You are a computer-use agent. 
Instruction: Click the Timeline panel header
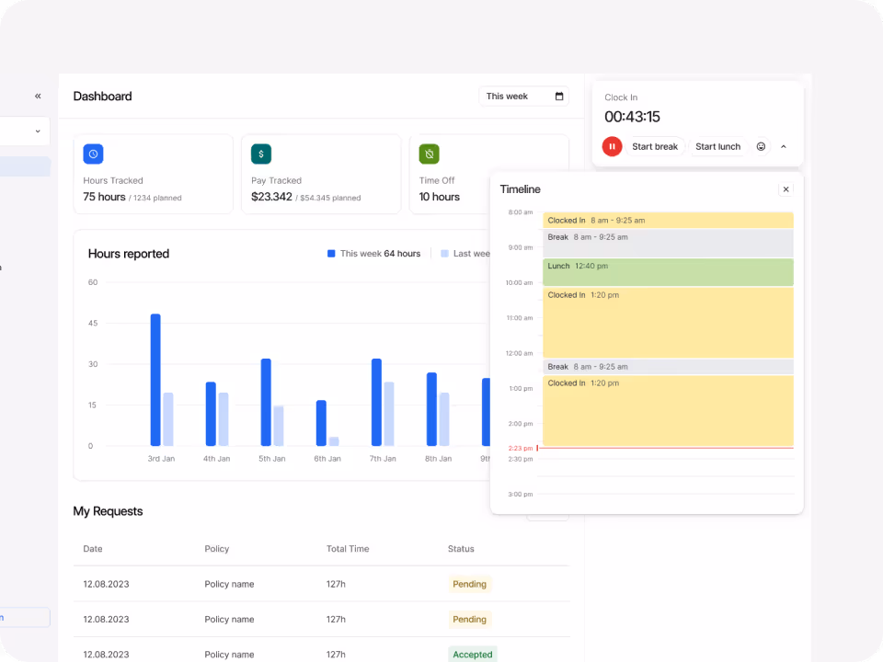[521, 189]
